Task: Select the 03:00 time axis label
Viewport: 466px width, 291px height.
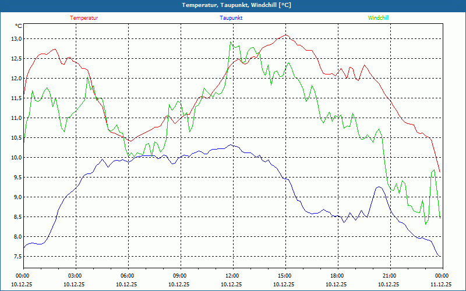Action: point(75,276)
